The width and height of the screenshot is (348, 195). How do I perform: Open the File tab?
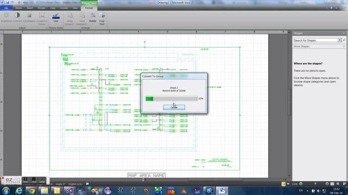6,8
